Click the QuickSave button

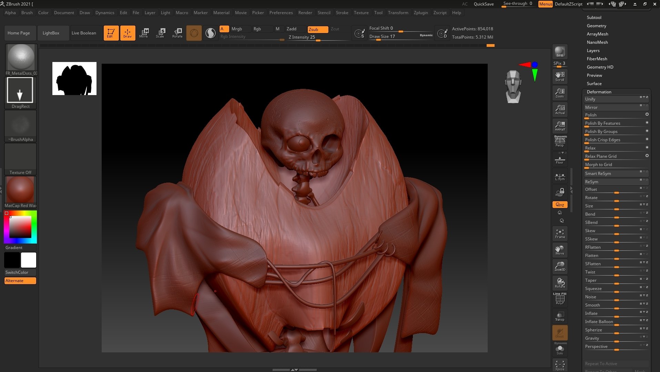(x=484, y=4)
